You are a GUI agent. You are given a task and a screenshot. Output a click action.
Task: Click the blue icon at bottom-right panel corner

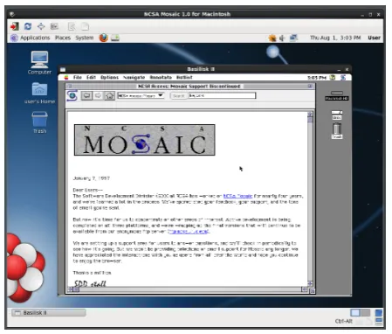pos(378,313)
